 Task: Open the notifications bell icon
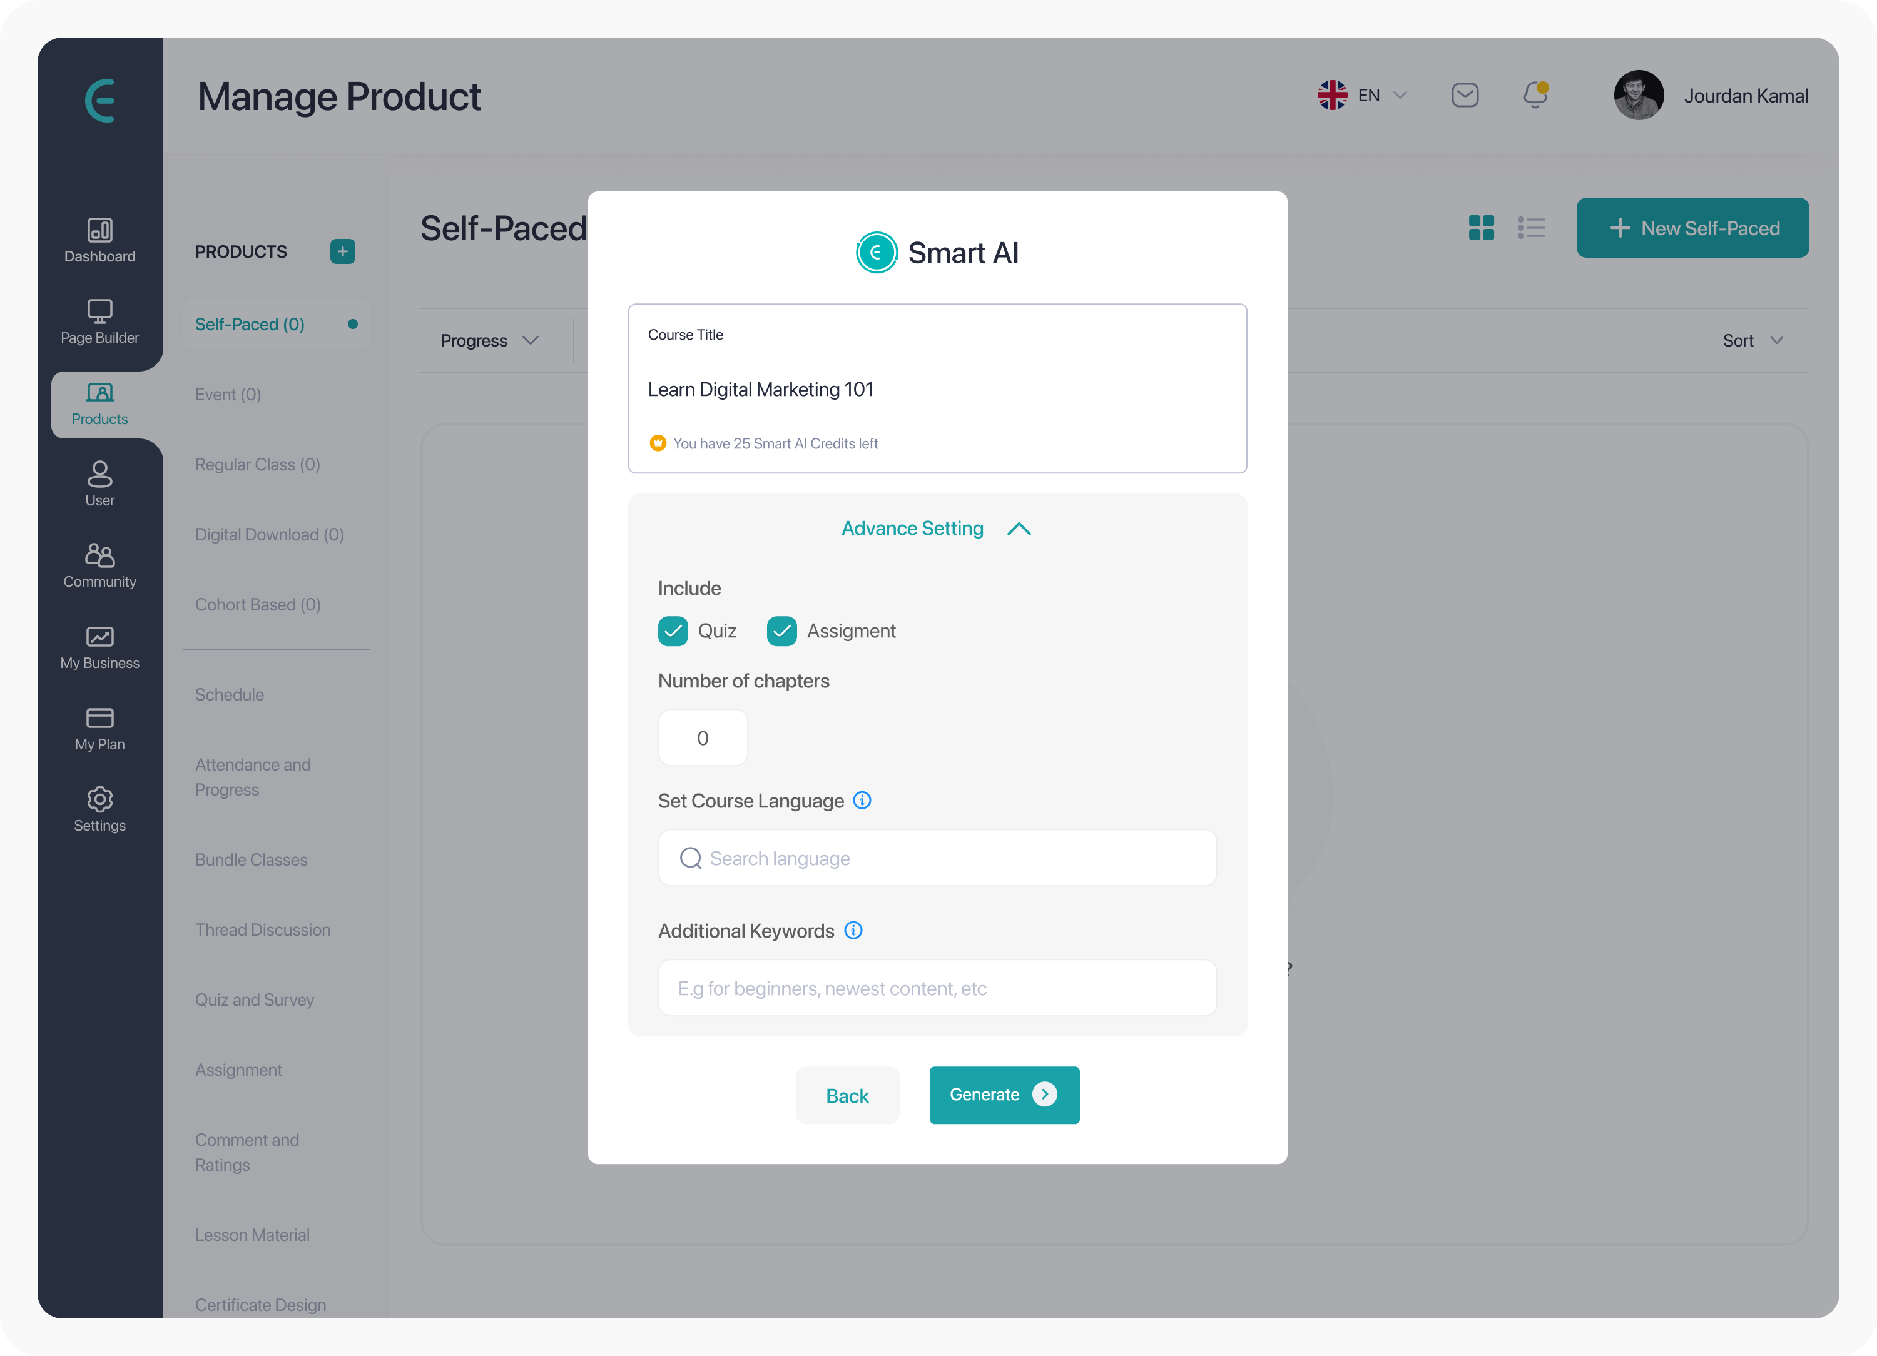coord(1535,95)
